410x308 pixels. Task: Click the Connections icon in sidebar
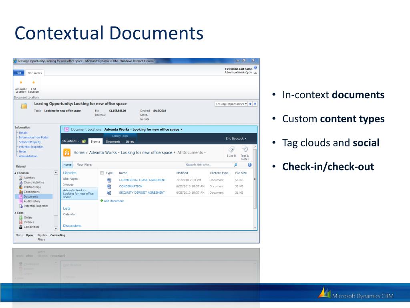[21, 192]
